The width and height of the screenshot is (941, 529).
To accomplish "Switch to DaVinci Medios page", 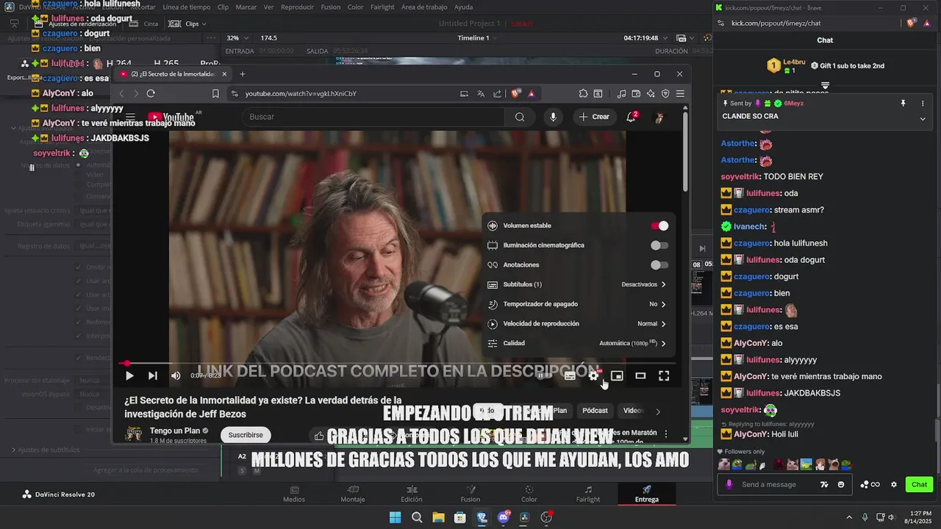I will pos(294,494).
